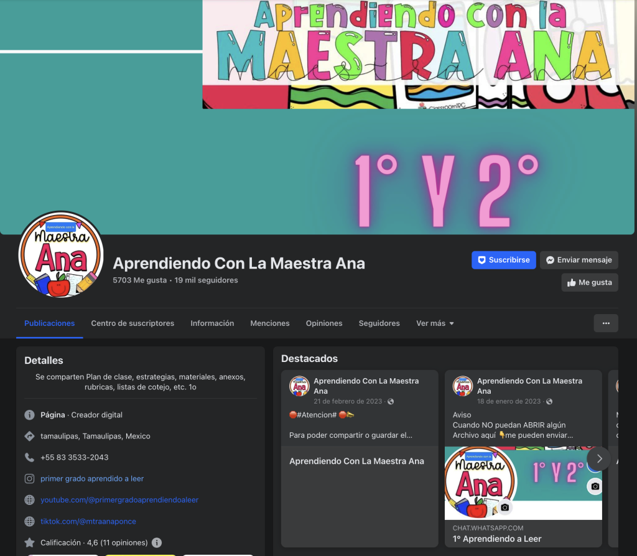Screen dimensions: 637x556
Task: Click the phone icon in Detalles
Action: click(x=29, y=457)
